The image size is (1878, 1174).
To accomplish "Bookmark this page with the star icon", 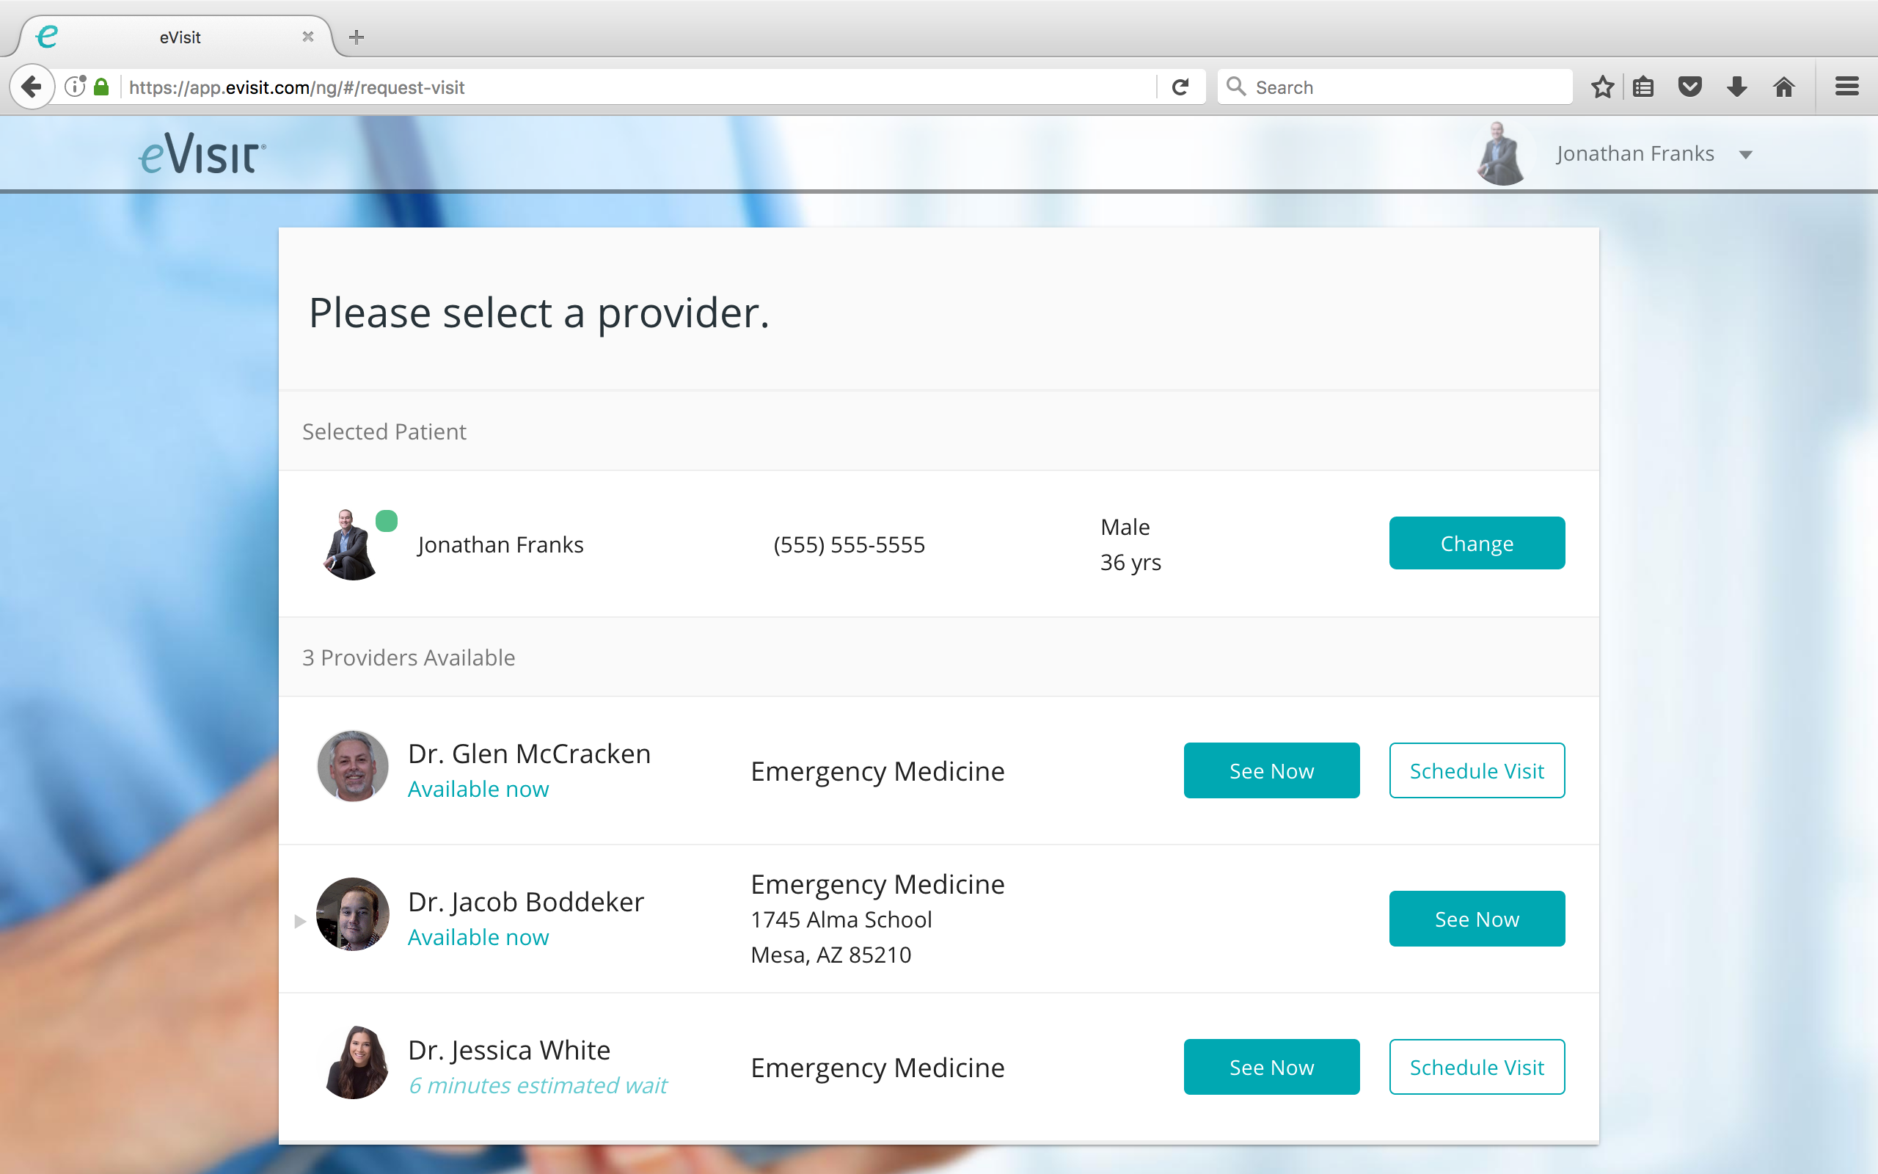I will [x=1601, y=86].
